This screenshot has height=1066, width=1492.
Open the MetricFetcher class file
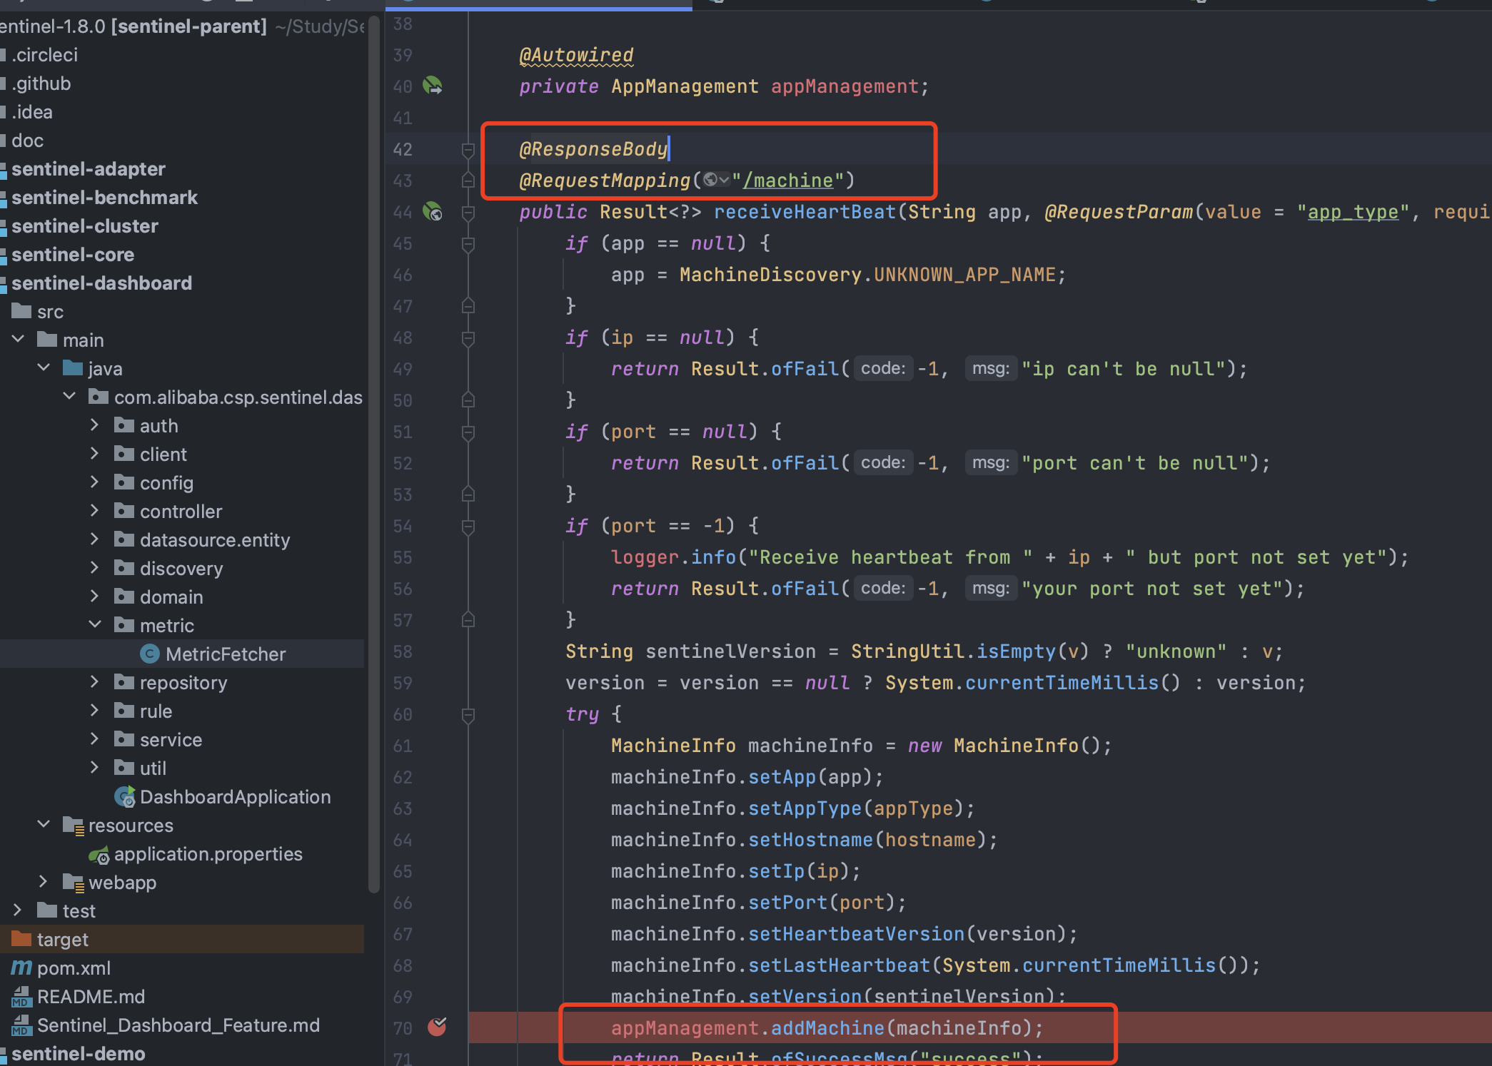click(225, 654)
